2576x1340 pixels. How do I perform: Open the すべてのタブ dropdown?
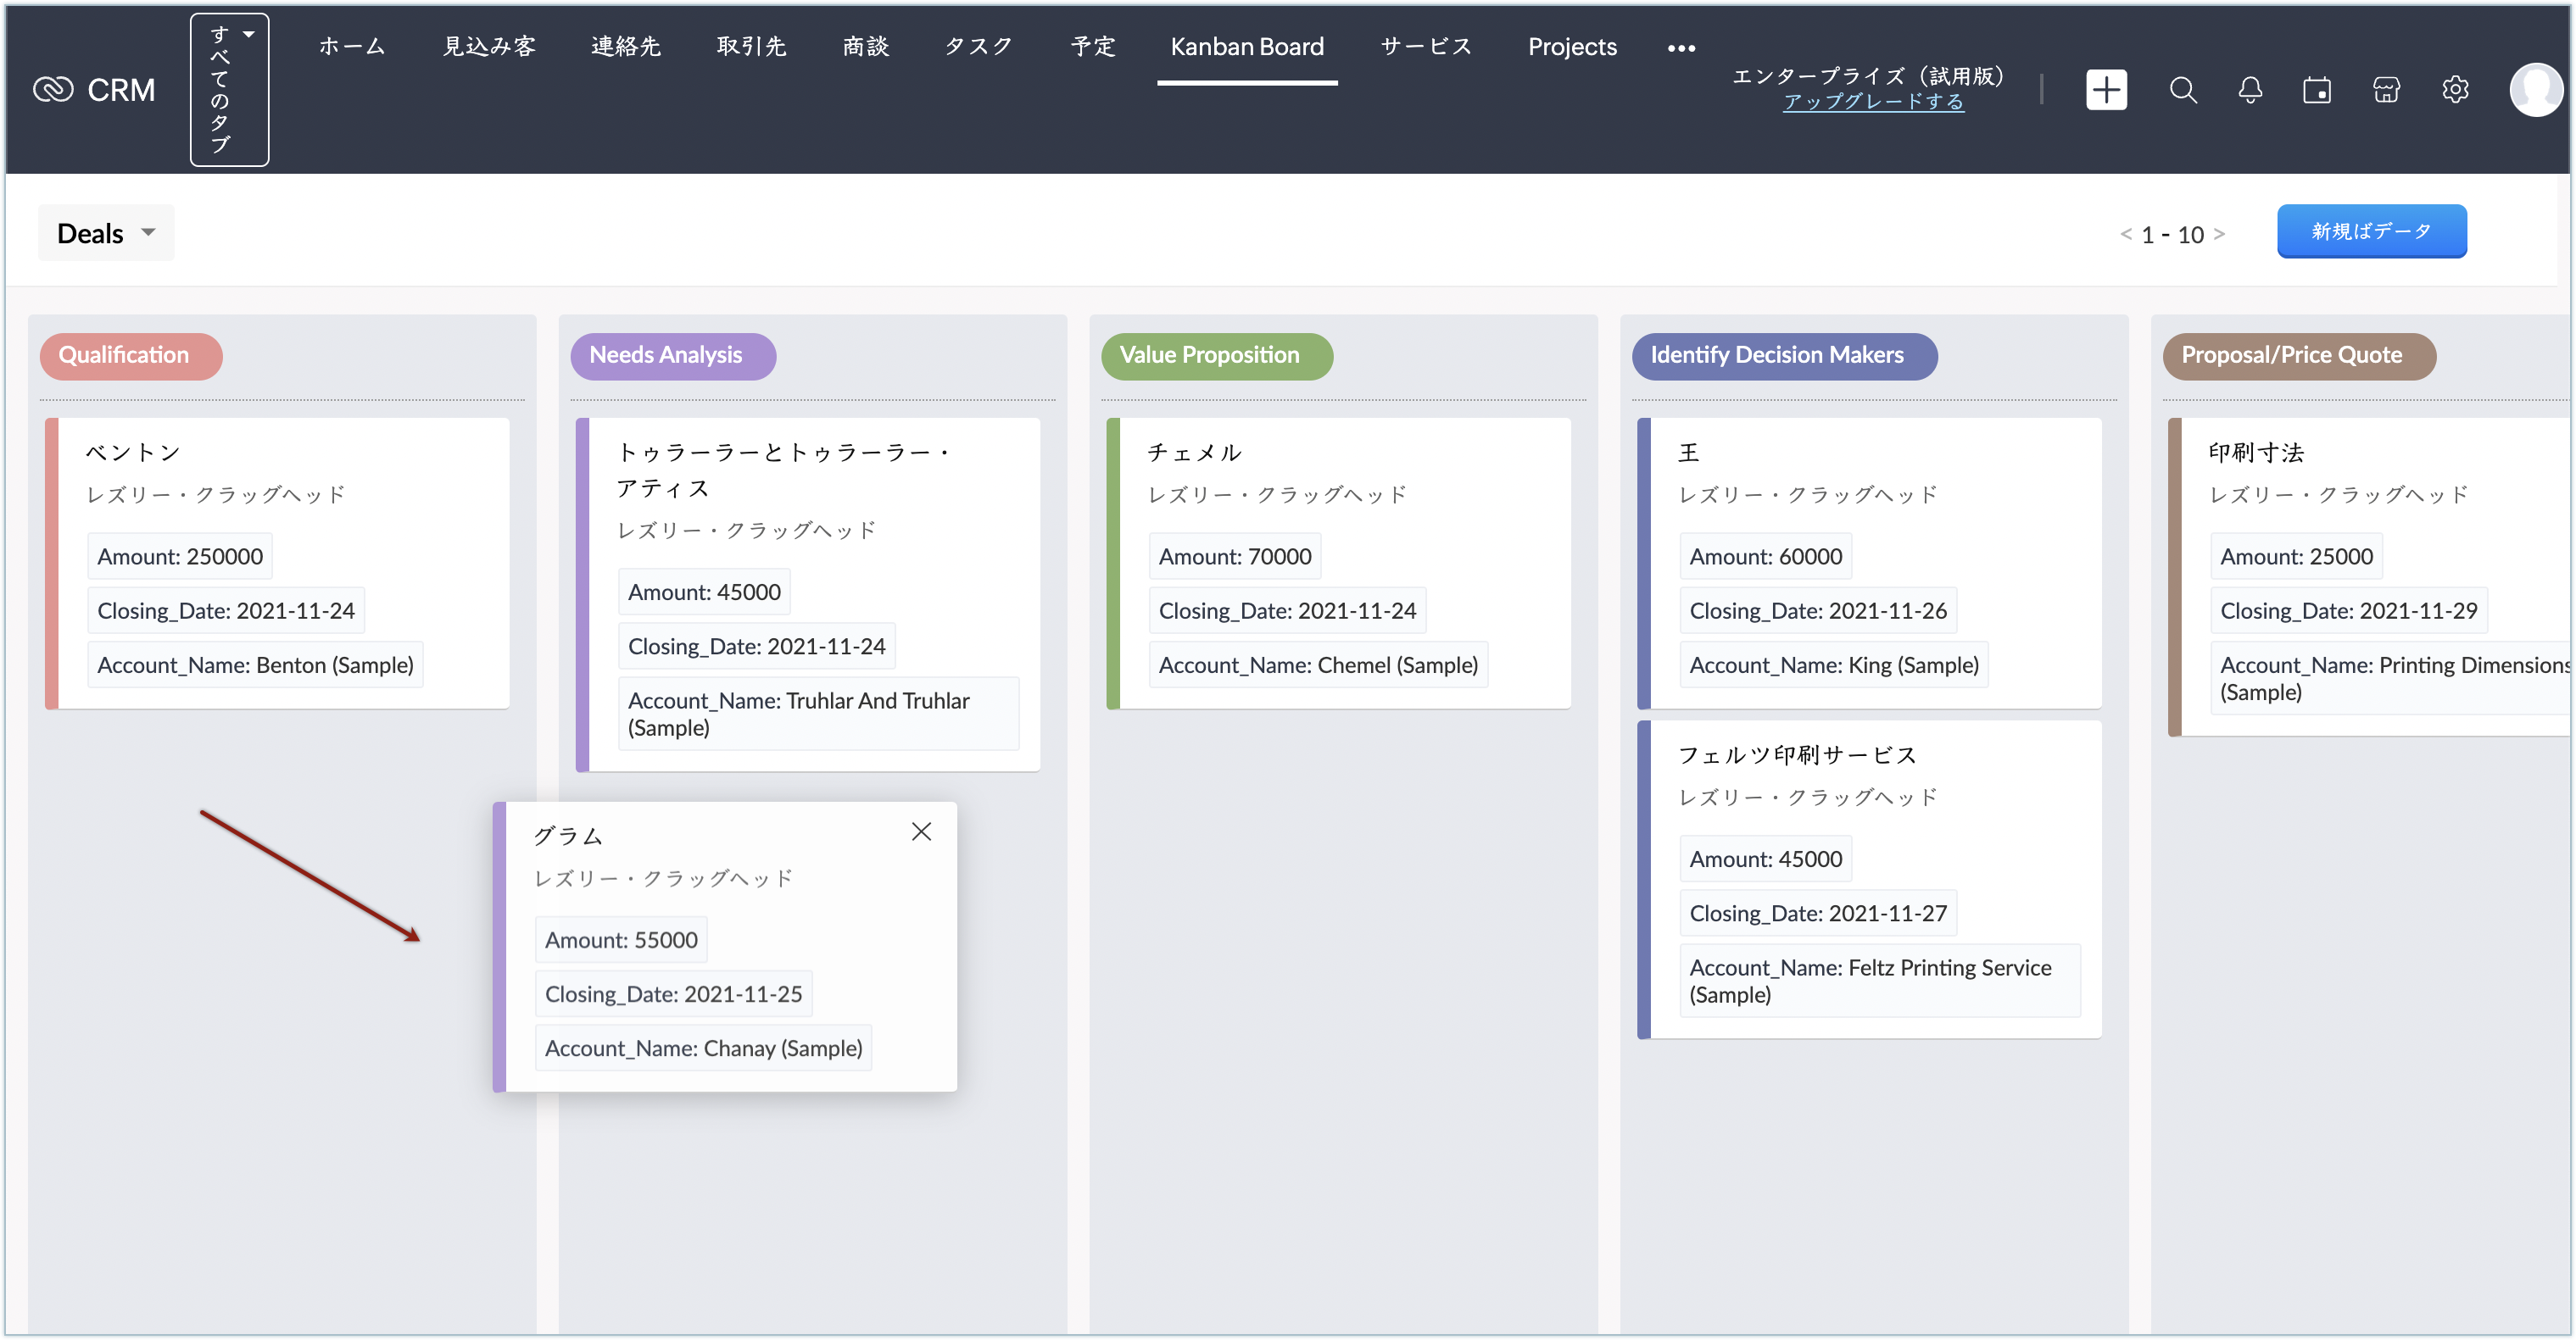tap(230, 90)
